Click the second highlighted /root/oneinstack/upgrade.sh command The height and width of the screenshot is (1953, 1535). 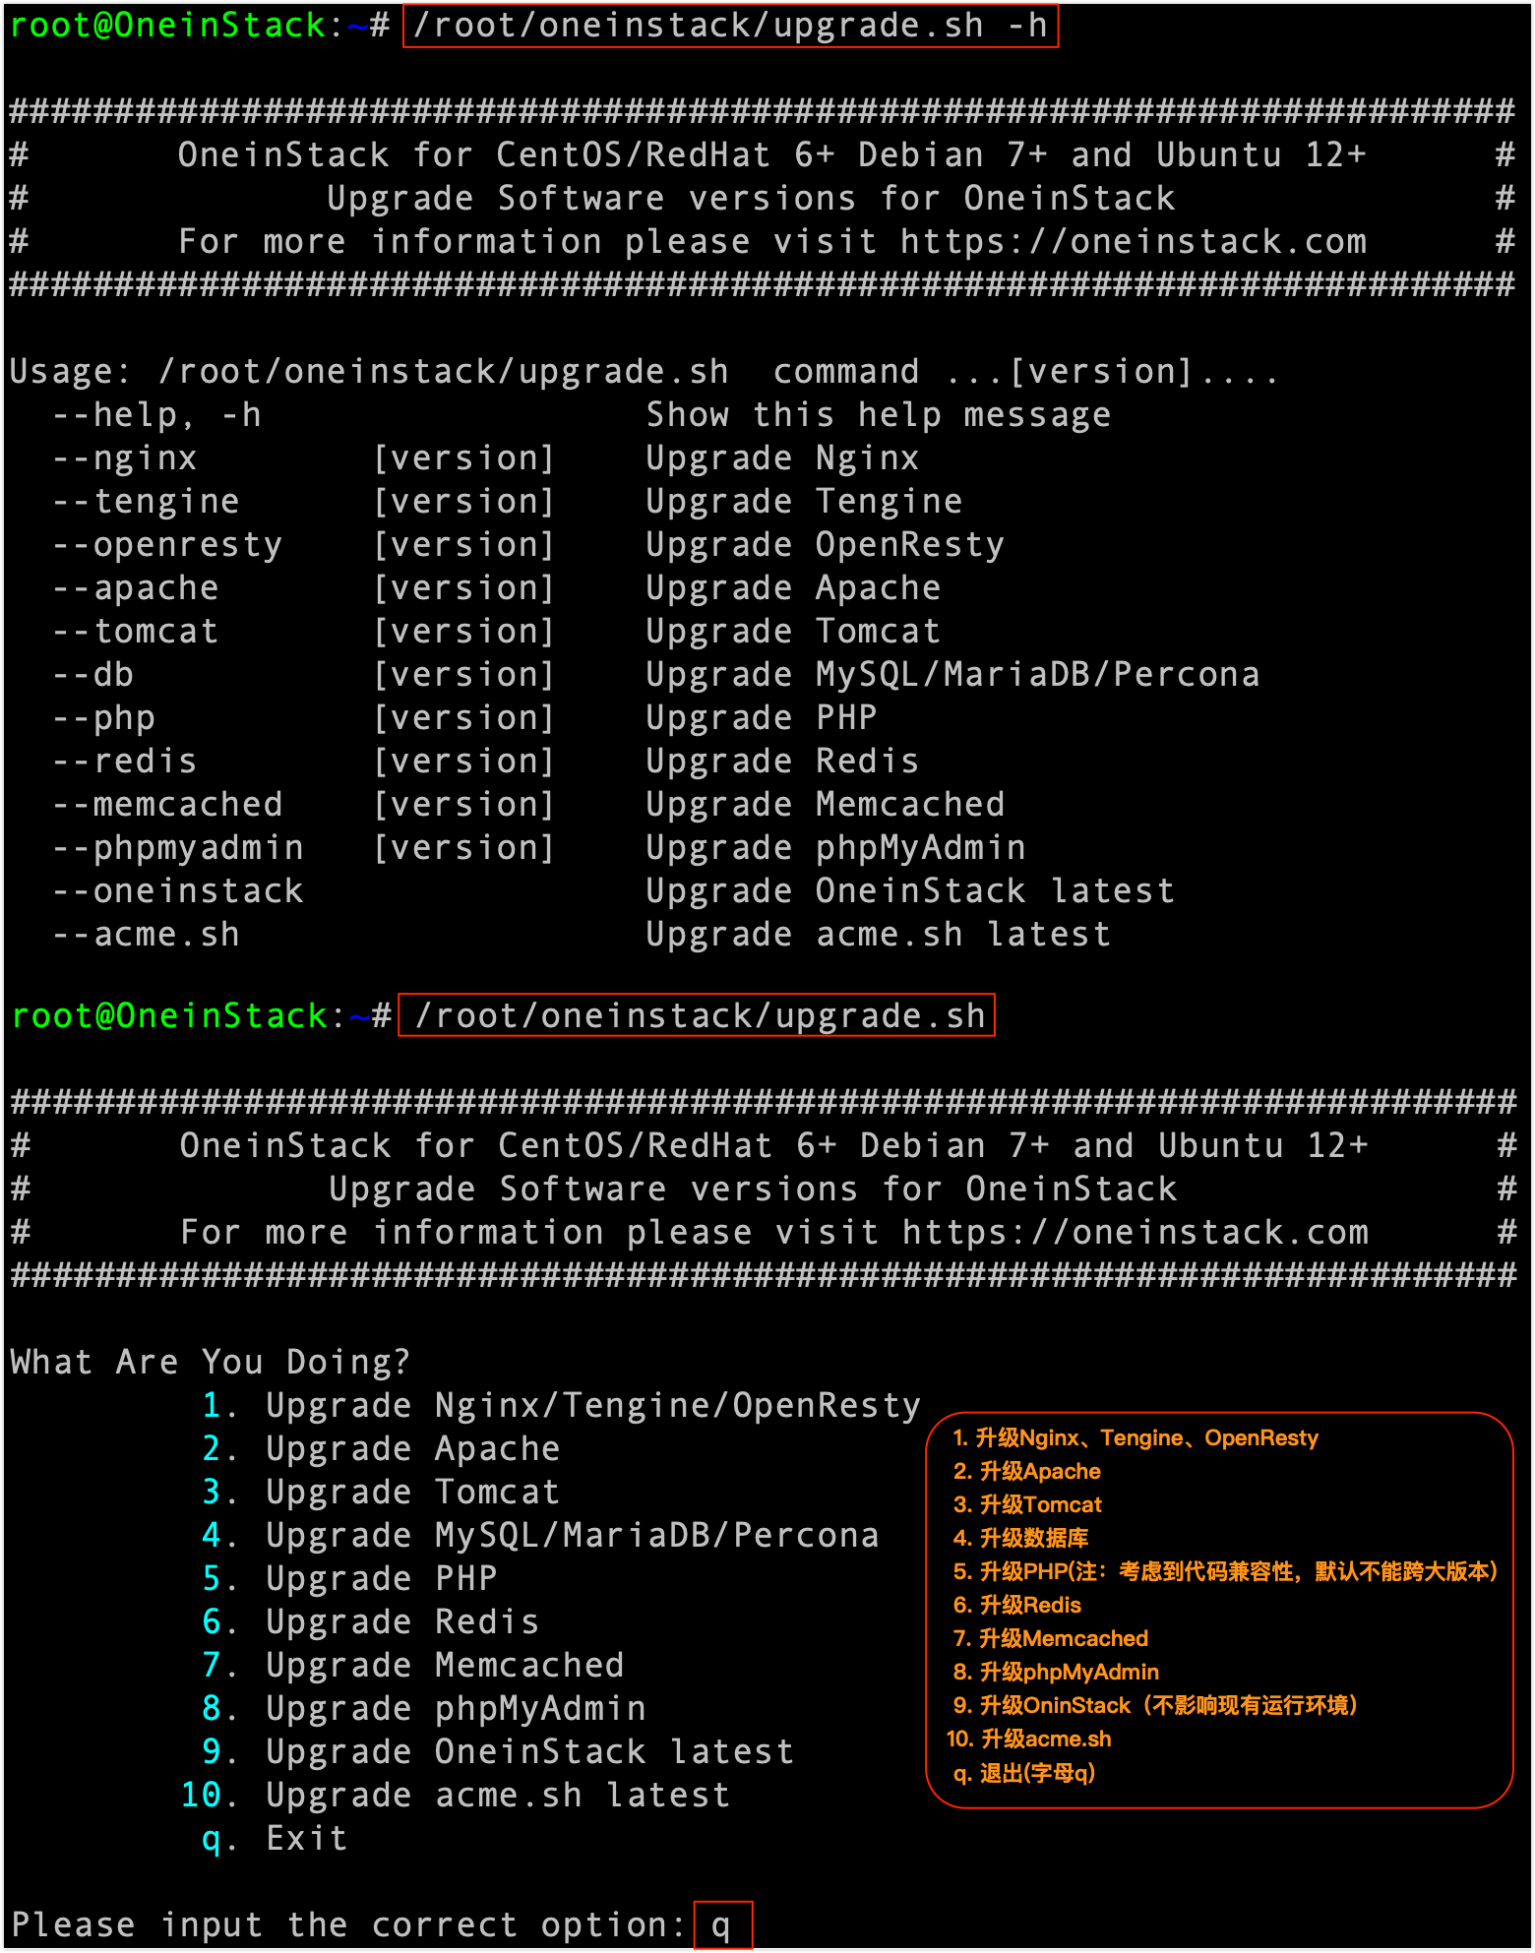(x=697, y=1015)
